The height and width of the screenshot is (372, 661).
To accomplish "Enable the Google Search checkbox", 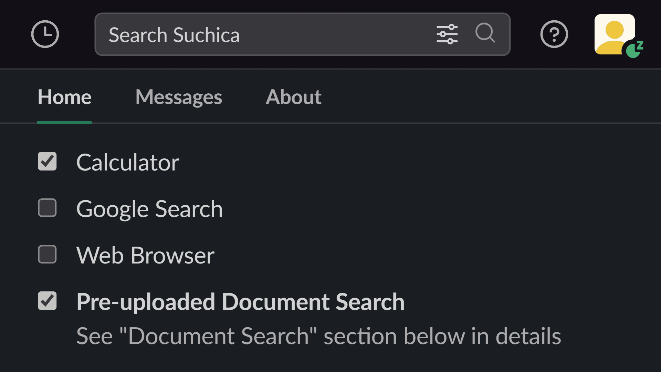I will [x=47, y=208].
